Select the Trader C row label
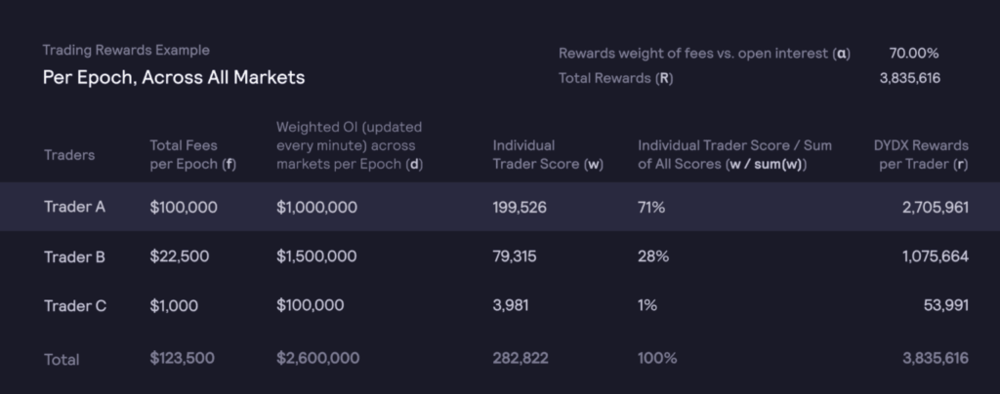This screenshot has width=1000, height=394. click(75, 306)
